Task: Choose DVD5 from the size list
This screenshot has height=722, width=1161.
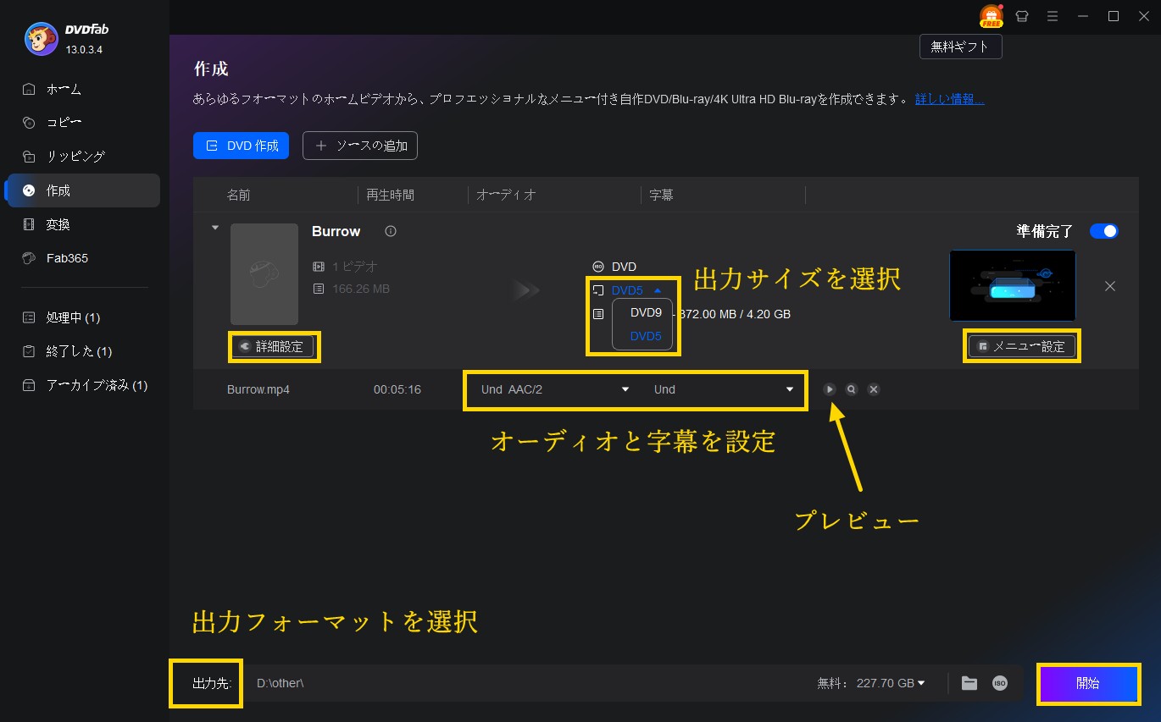Action: pyautogui.click(x=646, y=336)
